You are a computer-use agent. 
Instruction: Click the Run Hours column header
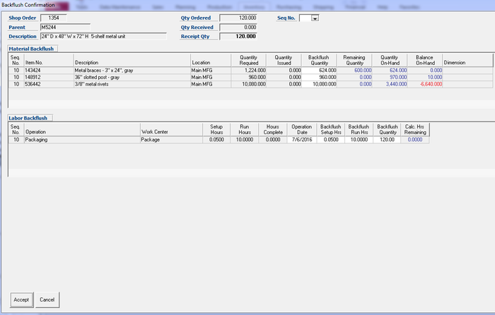[x=245, y=129]
